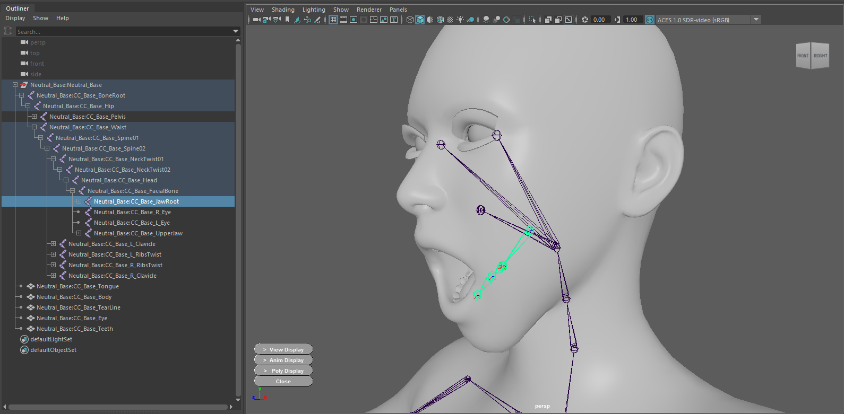Toggle X-Ray Active Components icon
844x414 pixels.
558,20
